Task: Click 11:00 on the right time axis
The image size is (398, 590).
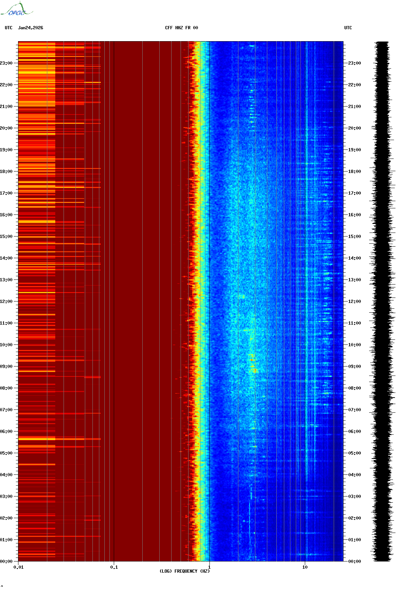Action: click(354, 323)
